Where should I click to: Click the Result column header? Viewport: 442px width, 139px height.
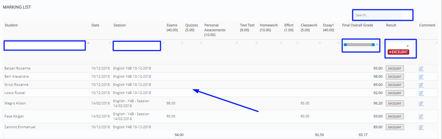(x=391, y=25)
